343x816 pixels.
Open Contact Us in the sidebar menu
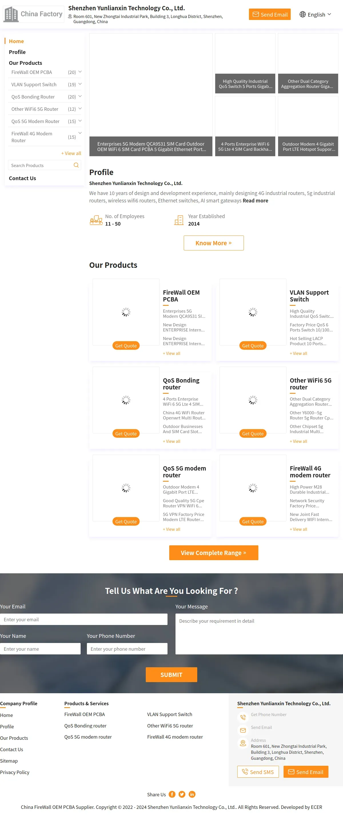click(23, 178)
